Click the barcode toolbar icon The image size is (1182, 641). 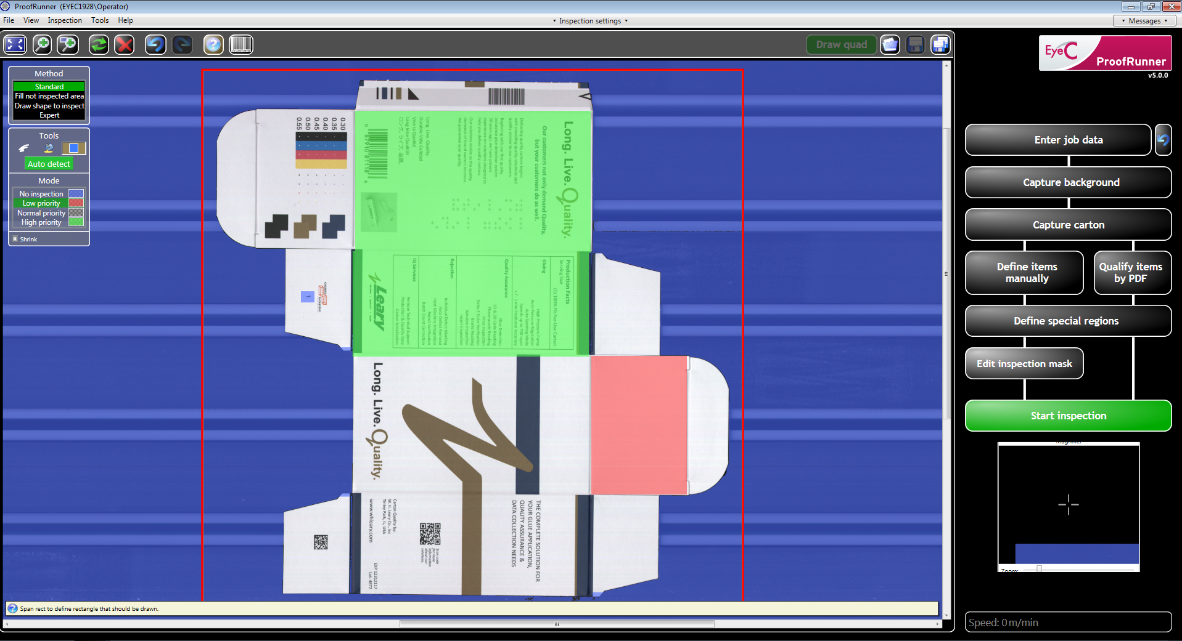241,44
